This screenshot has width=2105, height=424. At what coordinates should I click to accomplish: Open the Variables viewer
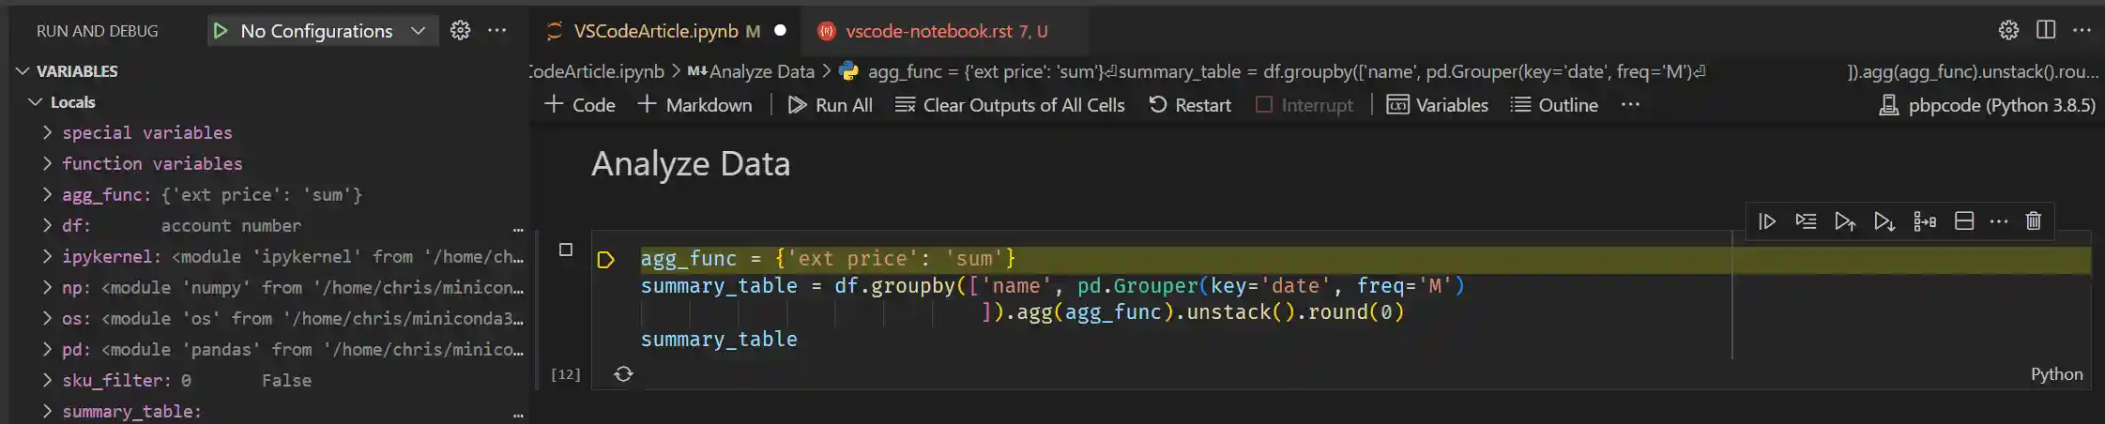1438,105
